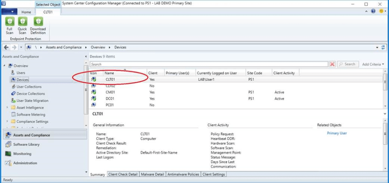Switch to the Home ribbon tab
Screen dimensions: 389x183
tap(26, 12)
